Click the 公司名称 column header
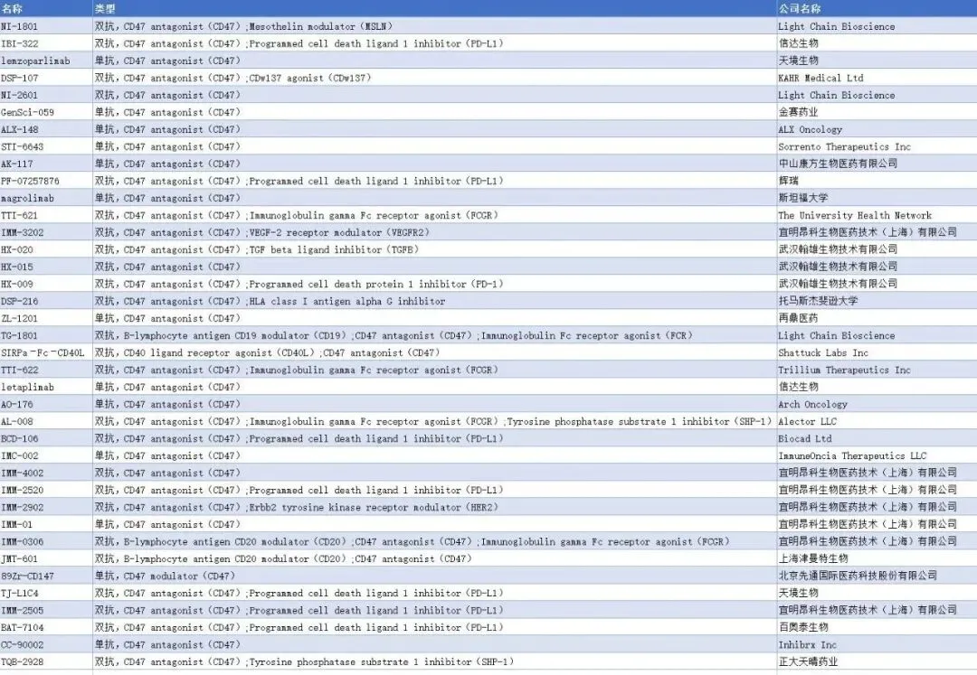 [x=877, y=9]
